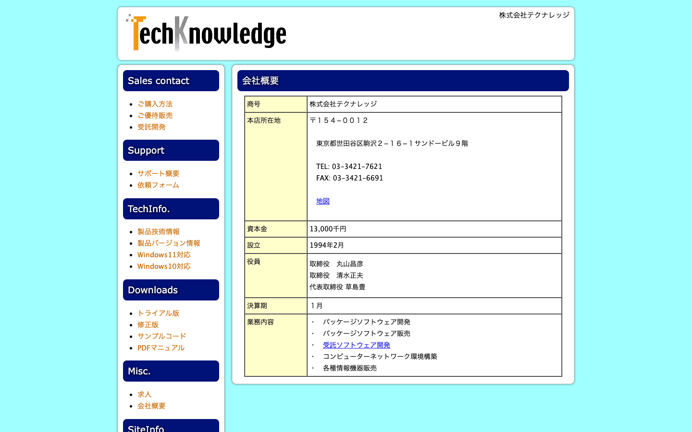Open the ご購入方法 link
Viewport: 692px width, 432px height.
coord(155,104)
